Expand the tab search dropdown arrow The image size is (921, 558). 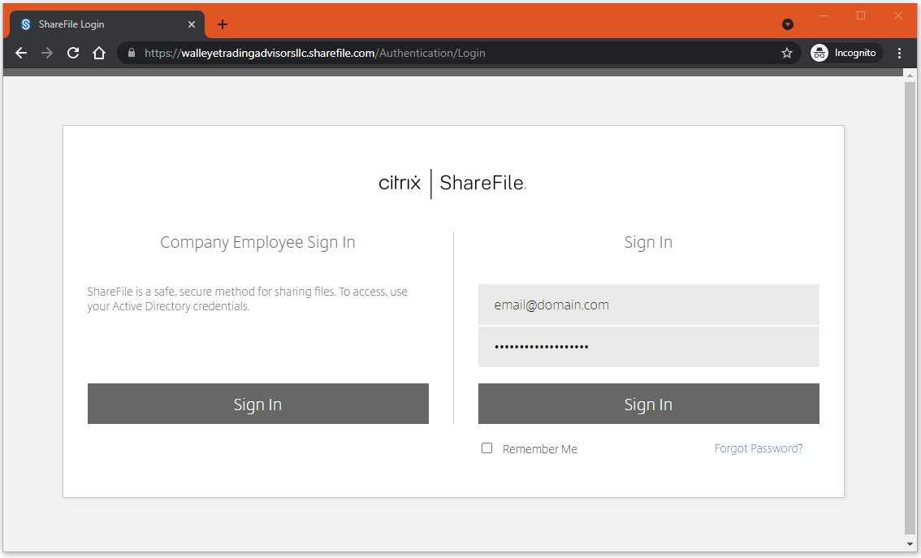click(x=788, y=24)
